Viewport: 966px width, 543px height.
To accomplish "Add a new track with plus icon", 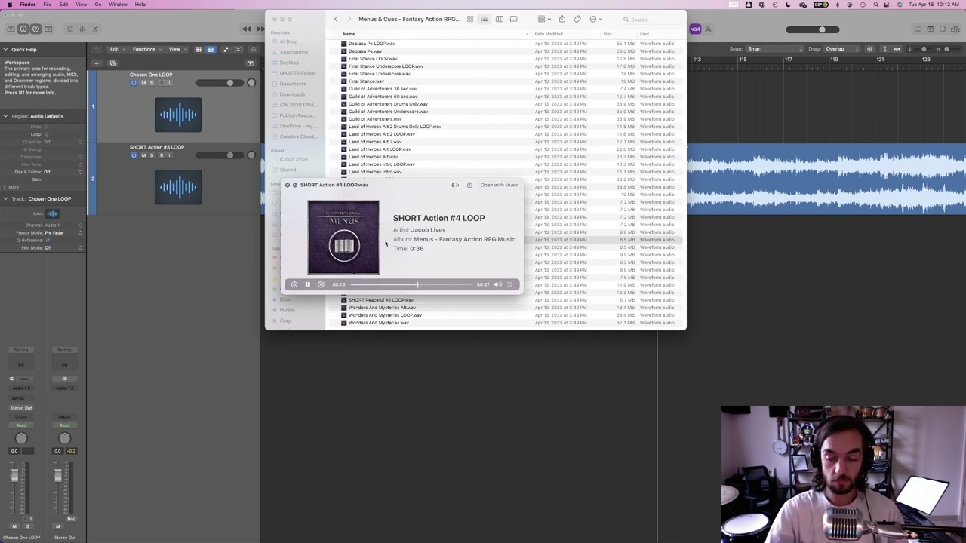I will coord(97,63).
